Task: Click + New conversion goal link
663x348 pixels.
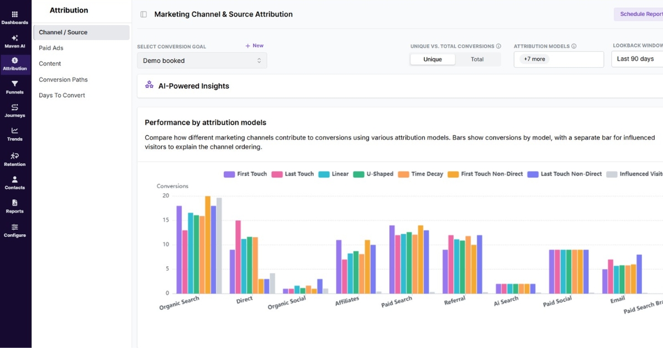Action: (255, 46)
